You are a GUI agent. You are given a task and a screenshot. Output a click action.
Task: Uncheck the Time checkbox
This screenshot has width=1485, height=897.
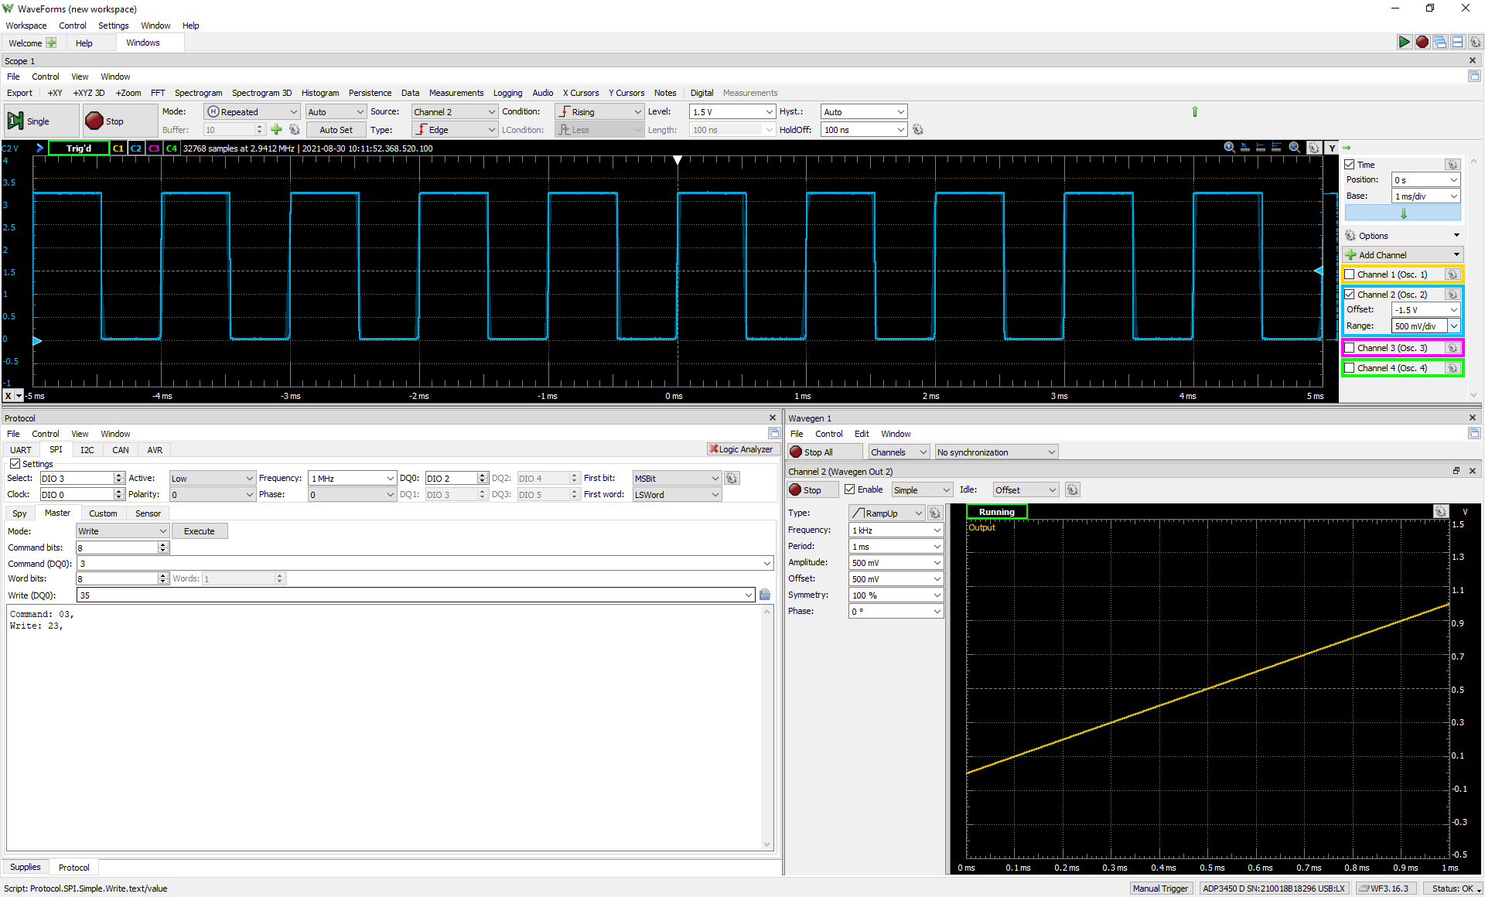tap(1350, 165)
